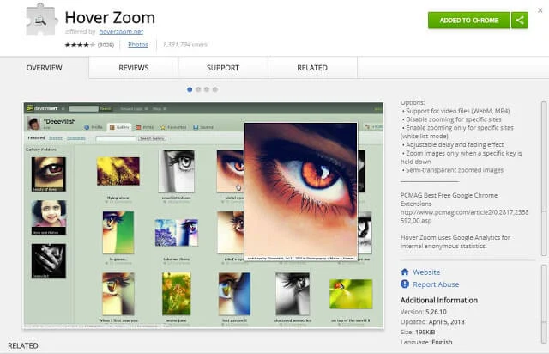This screenshot has height=354, width=549.
Task: Click the additional information panel scrollbar
Action: point(544,304)
